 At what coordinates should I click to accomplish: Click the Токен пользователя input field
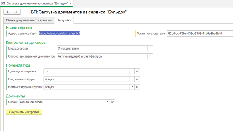click(x=200, y=34)
